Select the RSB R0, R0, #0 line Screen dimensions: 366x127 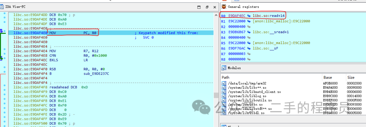tap(77, 69)
